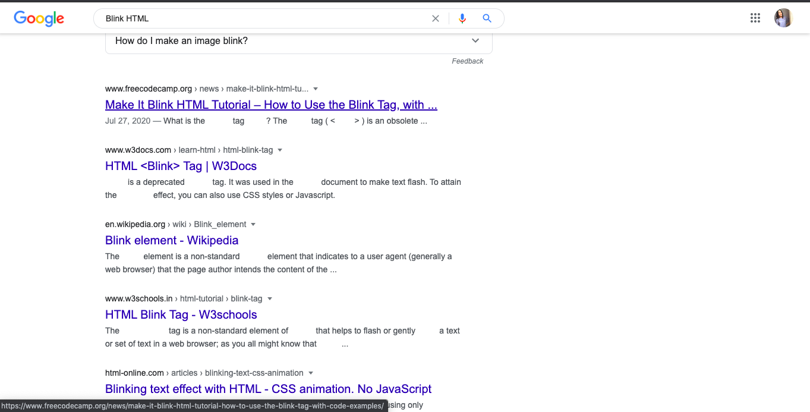Screen dimensions: 810x412
Task: Open the Google apps grid
Action: tap(755, 18)
